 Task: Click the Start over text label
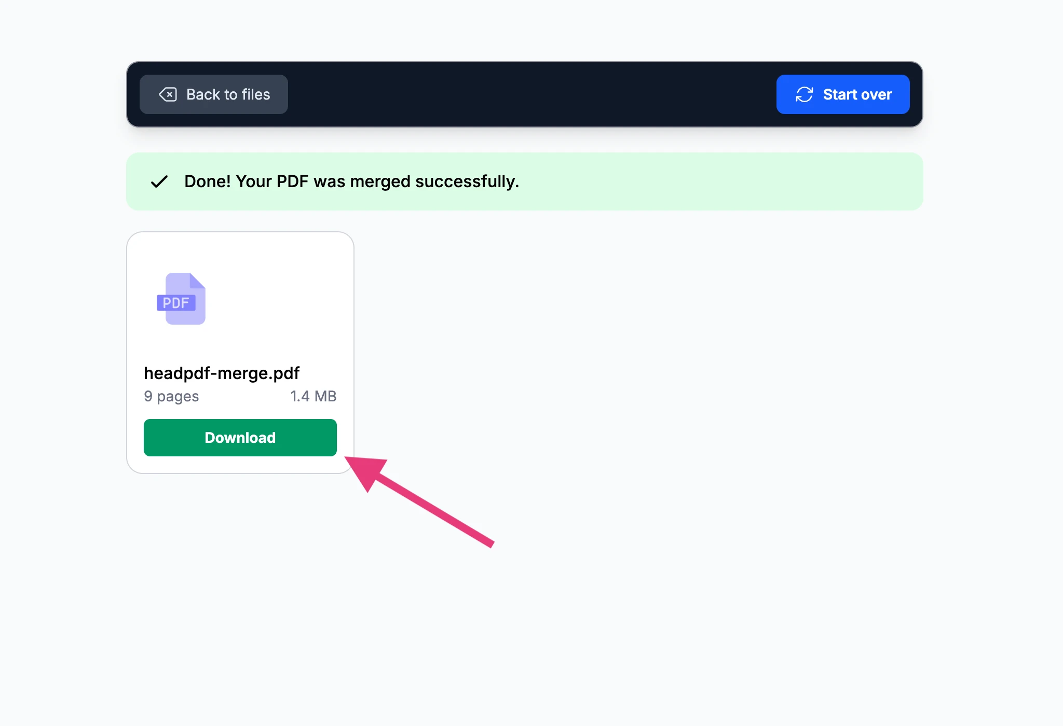click(857, 94)
